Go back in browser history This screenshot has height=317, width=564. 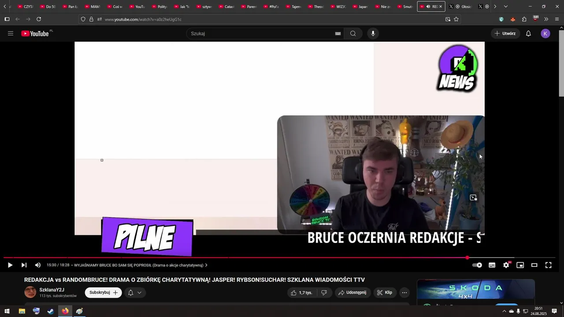click(18, 19)
